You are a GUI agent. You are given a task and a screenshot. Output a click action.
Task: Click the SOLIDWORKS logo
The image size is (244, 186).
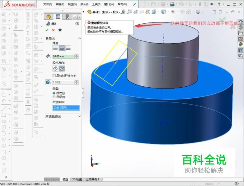point(20,4)
